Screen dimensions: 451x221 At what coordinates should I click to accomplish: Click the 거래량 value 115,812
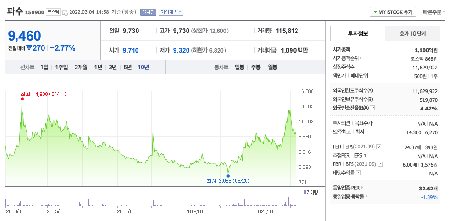tap(287, 31)
